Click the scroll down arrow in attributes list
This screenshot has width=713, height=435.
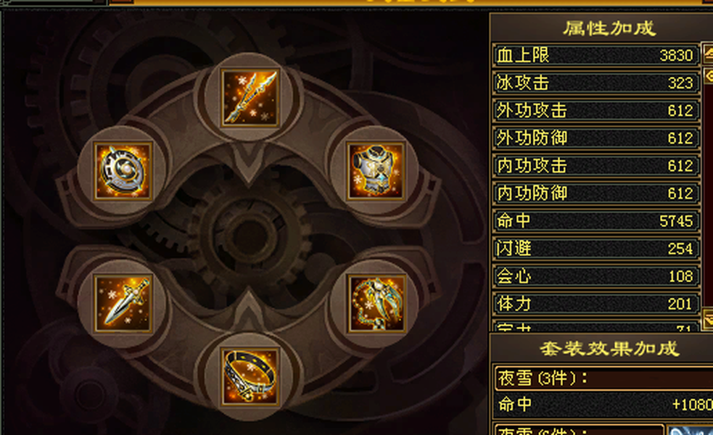708,318
